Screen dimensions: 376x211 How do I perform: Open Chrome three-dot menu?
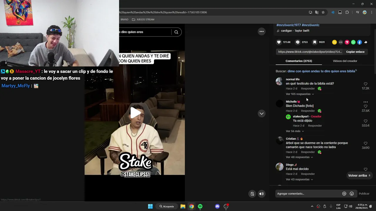(x=372, y=12)
